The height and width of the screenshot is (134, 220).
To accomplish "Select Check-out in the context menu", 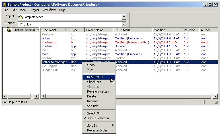I will (x=94, y=82).
